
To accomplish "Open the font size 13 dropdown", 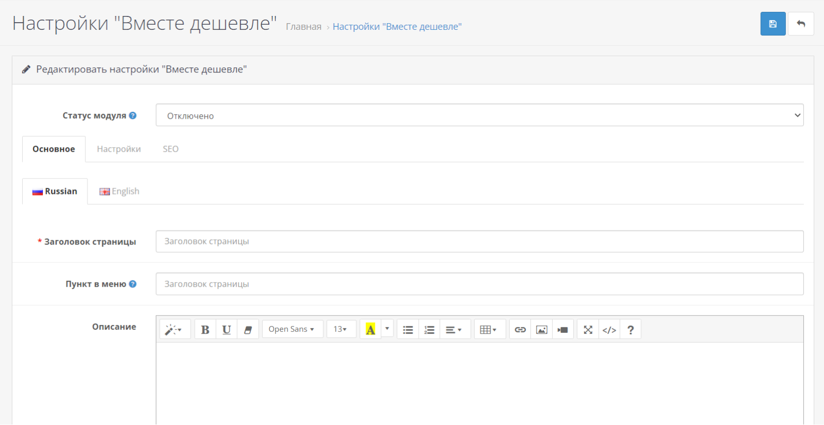I will point(340,329).
